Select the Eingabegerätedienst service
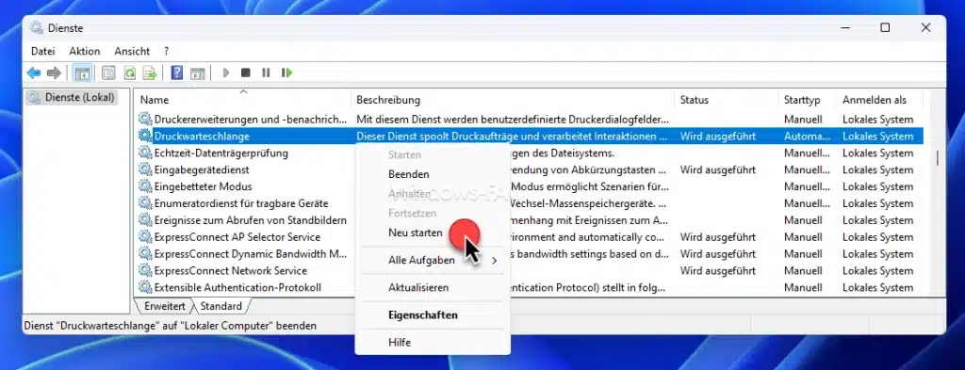 coord(202,169)
